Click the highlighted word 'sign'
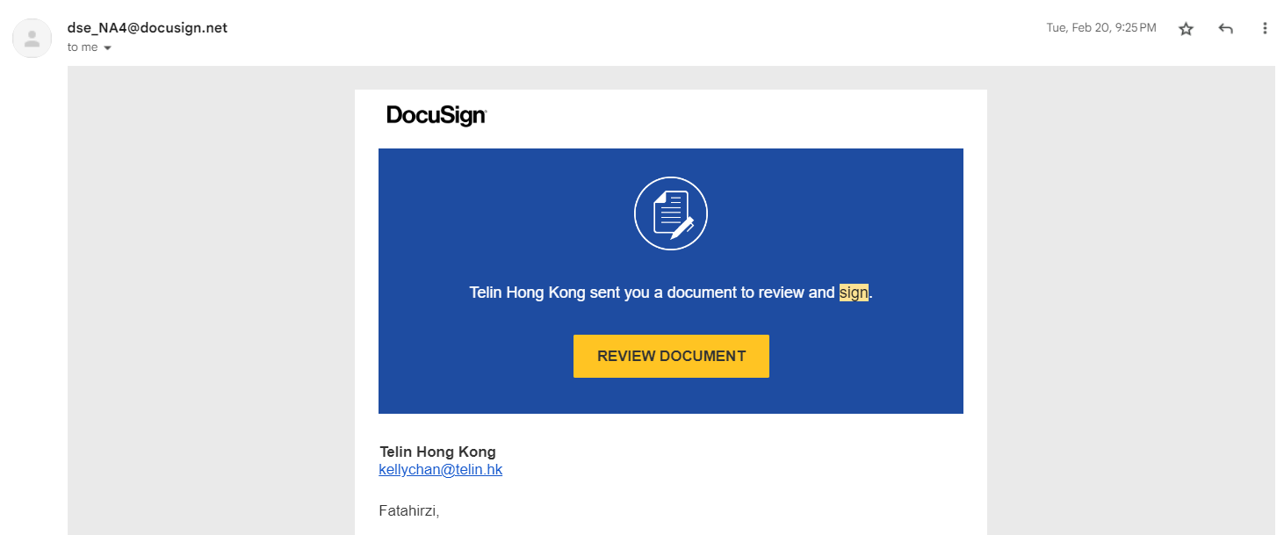The width and height of the screenshot is (1284, 535). click(x=854, y=293)
